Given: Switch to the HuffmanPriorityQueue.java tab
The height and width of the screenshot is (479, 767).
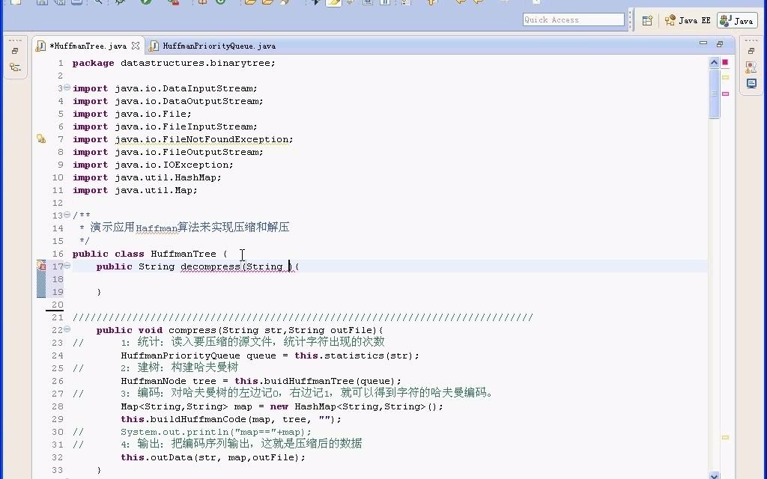Looking at the screenshot, I should pyautogui.click(x=218, y=46).
